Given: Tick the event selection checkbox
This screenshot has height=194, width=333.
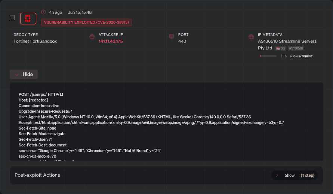Looking at the screenshot, I should click(12, 18).
